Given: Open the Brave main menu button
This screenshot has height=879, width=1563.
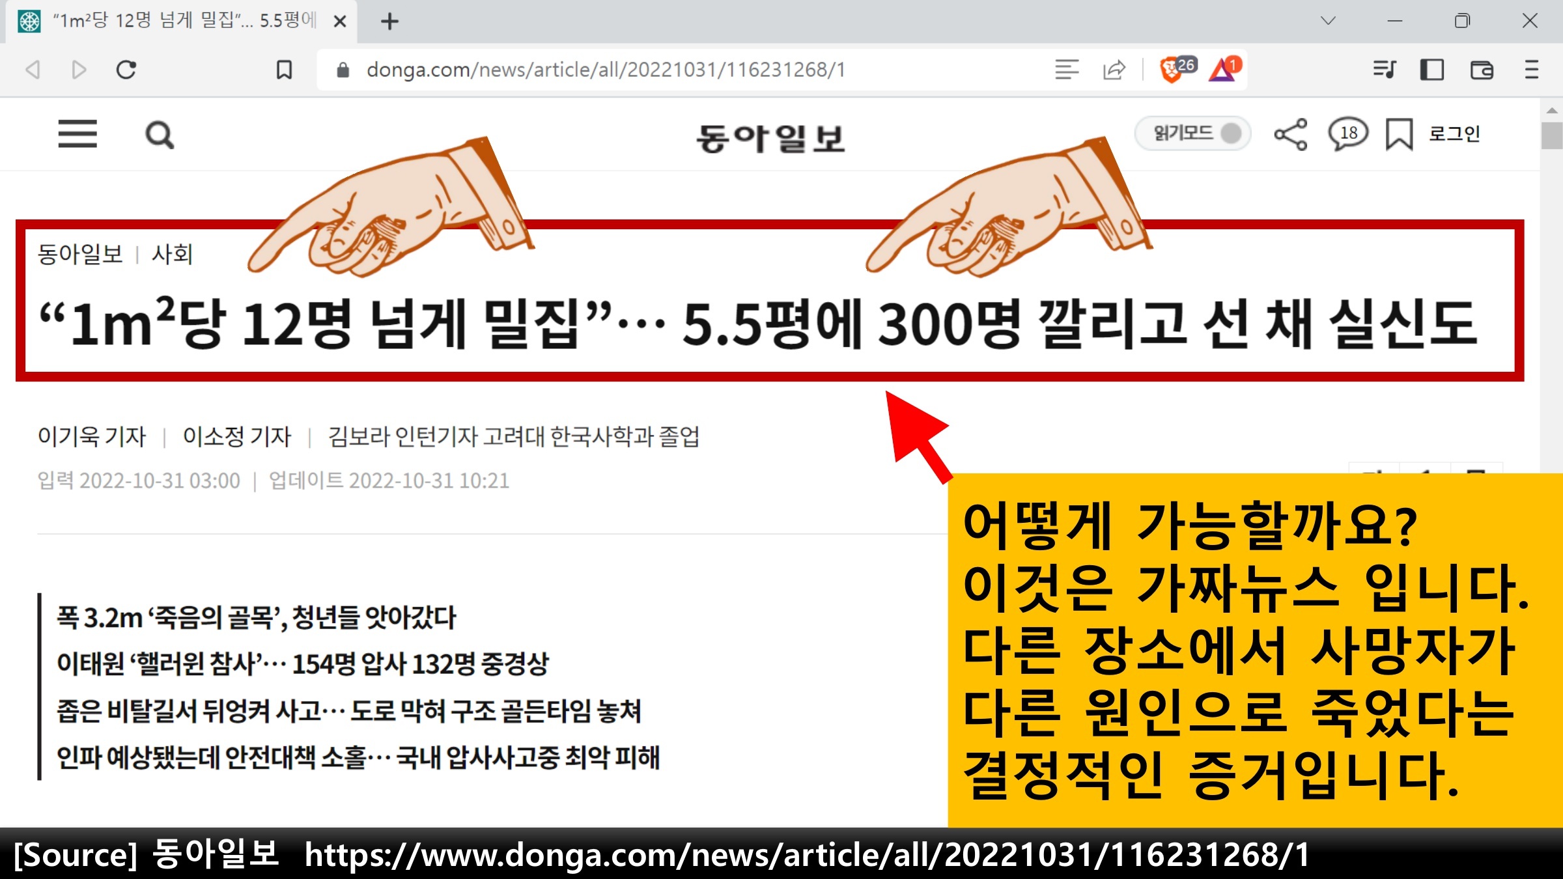Looking at the screenshot, I should click(x=1532, y=70).
